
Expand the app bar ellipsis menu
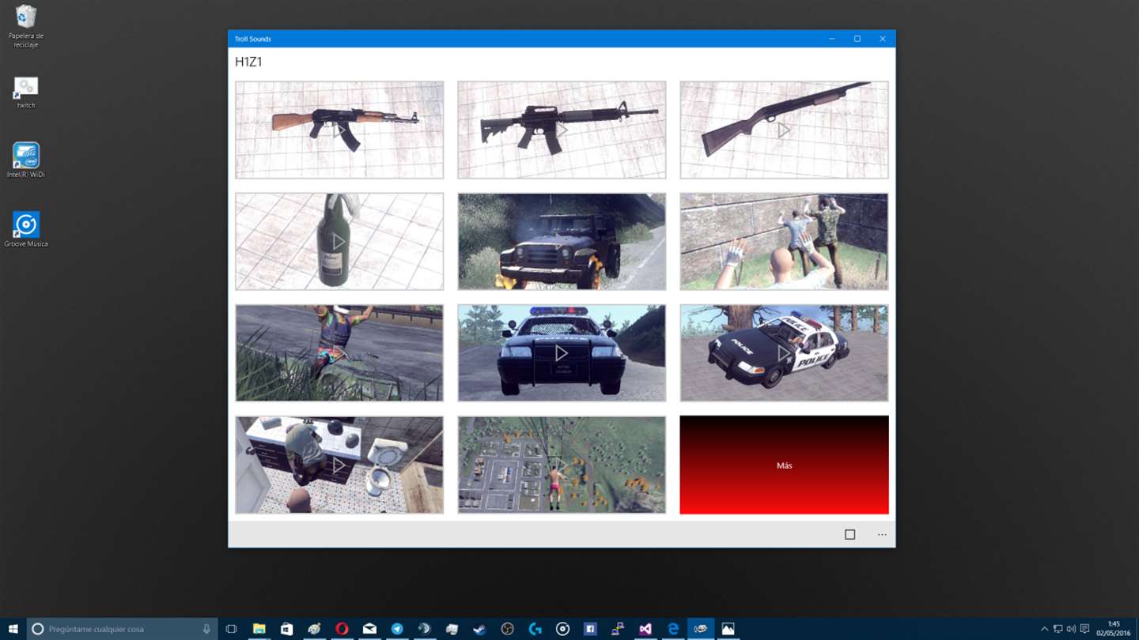click(x=882, y=535)
